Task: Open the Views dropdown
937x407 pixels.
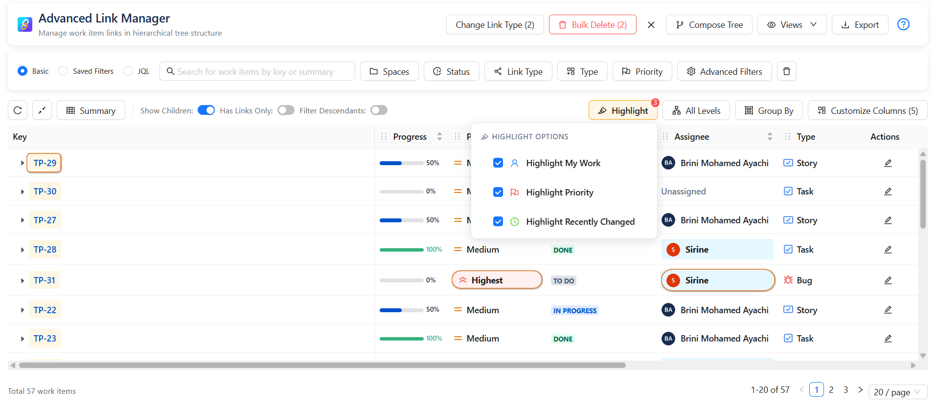Action: (791, 25)
